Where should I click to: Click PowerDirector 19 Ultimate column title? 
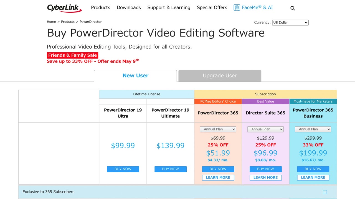(171, 113)
